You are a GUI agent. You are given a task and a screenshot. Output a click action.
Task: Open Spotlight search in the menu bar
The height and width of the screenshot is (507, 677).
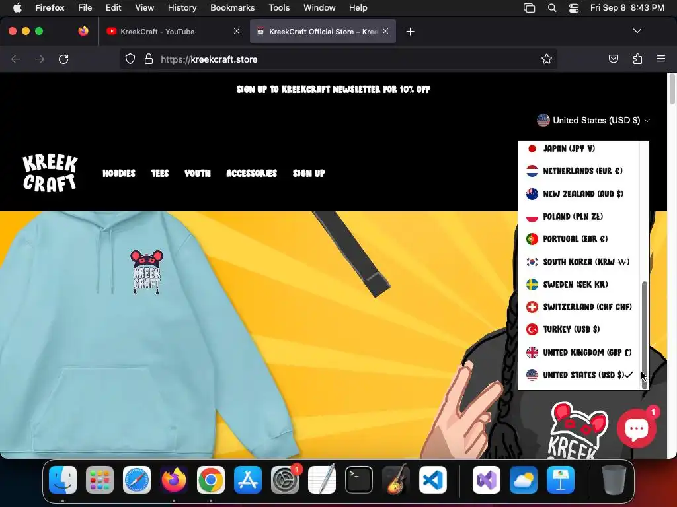point(552,7)
